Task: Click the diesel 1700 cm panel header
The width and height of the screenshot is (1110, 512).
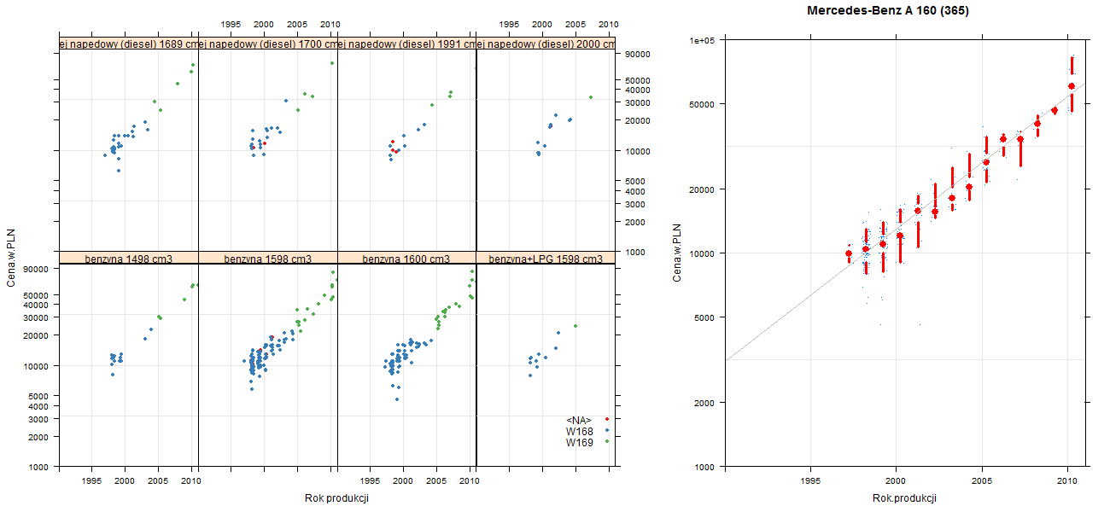Action: pyautogui.click(x=268, y=44)
